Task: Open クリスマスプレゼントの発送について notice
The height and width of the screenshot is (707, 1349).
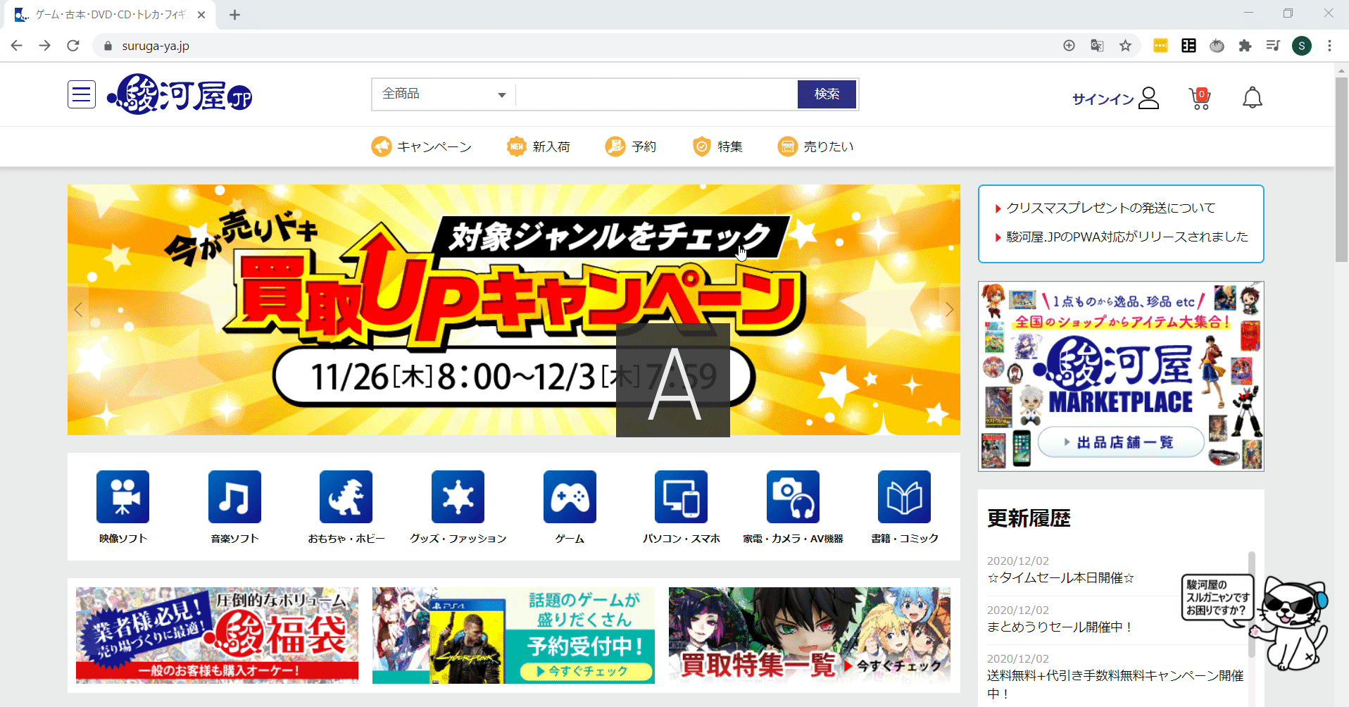Action: point(1110,208)
